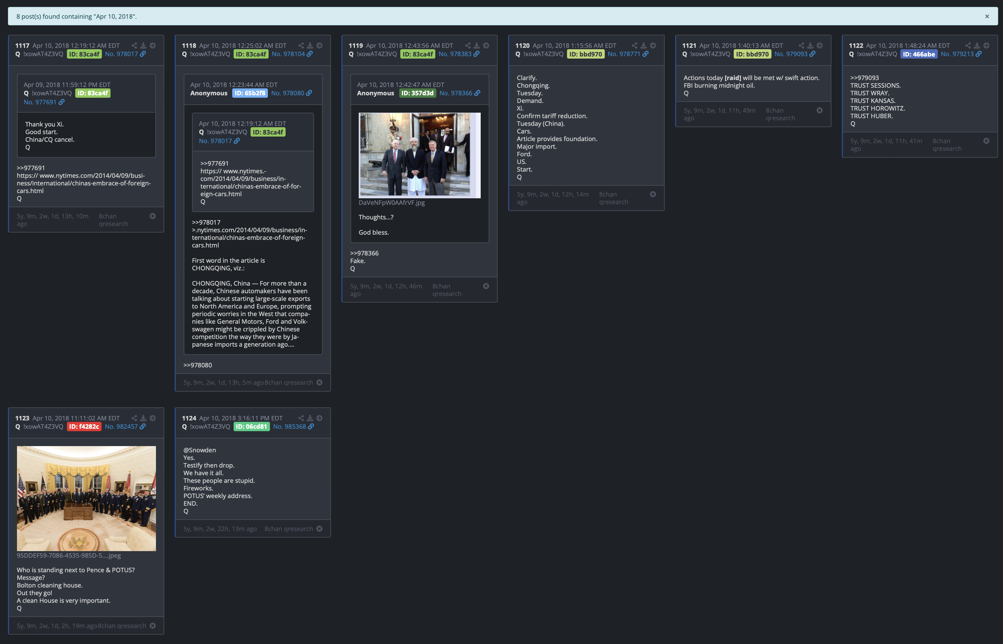Open post 1121 via arrow icon
This screenshot has width=1003, height=644.
[x=820, y=46]
